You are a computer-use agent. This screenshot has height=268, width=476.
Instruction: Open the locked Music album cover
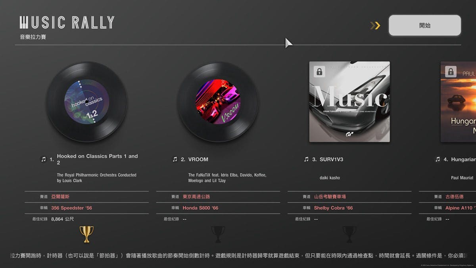click(x=349, y=102)
